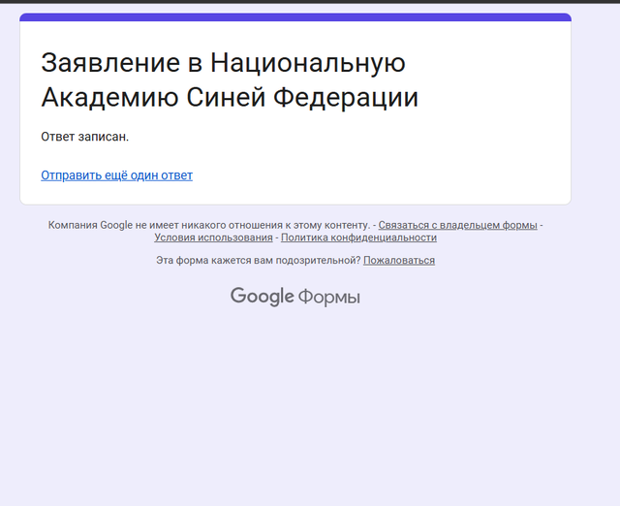Click 'Компания Google не имеет никакого отношения' text
Image resolution: width=620 pixels, height=506 pixels.
(x=165, y=225)
